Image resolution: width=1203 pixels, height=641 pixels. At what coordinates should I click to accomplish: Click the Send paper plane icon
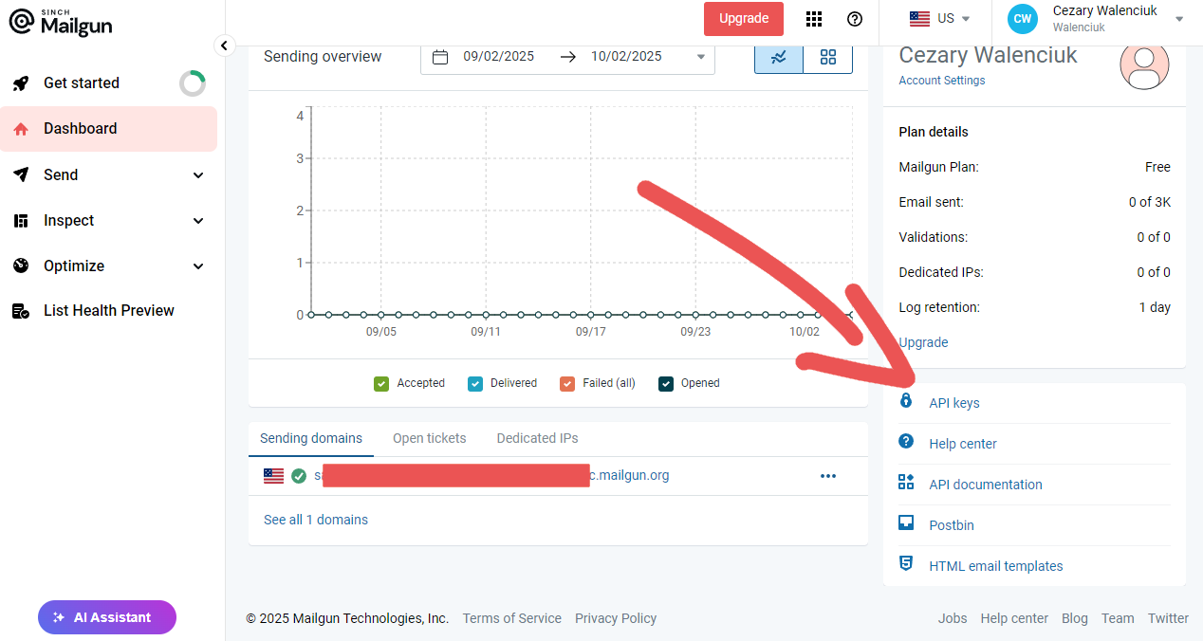[x=21, y=174]
